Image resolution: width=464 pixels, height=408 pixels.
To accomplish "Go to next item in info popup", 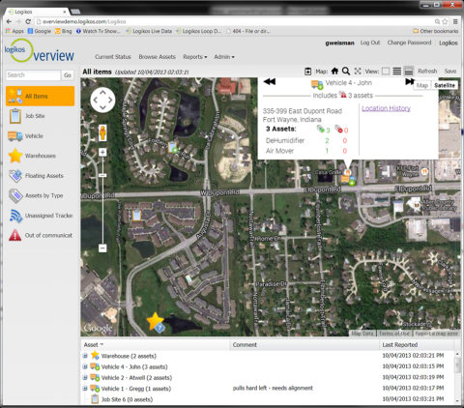I will pos(410,82).
